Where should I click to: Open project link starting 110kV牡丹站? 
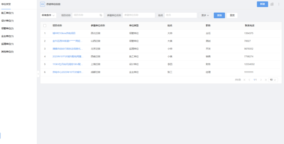(68, 64)
